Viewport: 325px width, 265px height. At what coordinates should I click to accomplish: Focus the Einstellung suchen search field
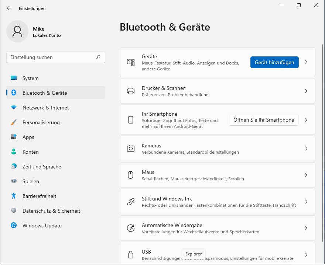coord(52,57)
